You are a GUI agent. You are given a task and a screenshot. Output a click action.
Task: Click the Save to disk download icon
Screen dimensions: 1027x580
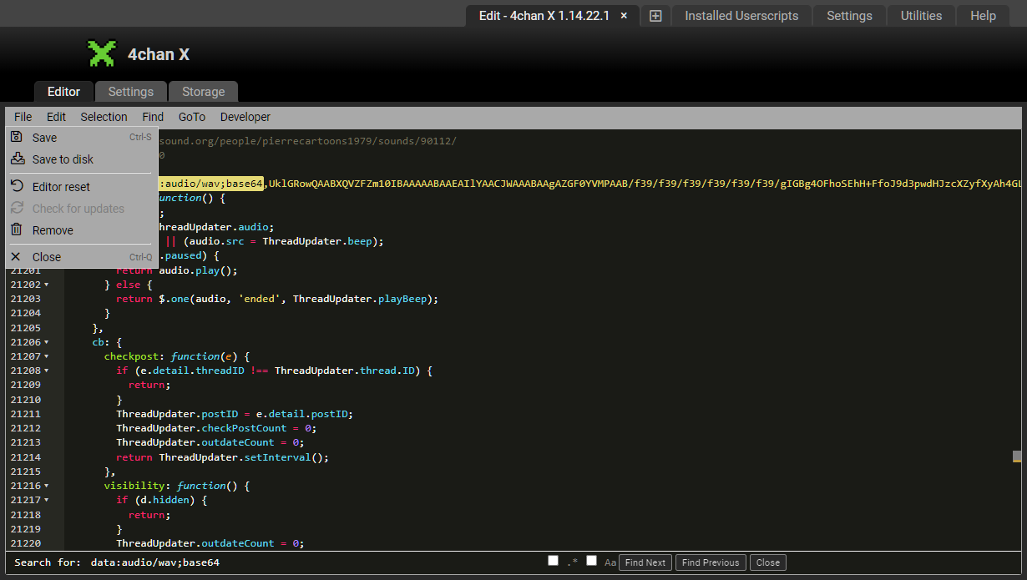coord(17,159)
